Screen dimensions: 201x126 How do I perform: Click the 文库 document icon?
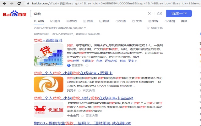pyautogui.click(x=133, y=21)
